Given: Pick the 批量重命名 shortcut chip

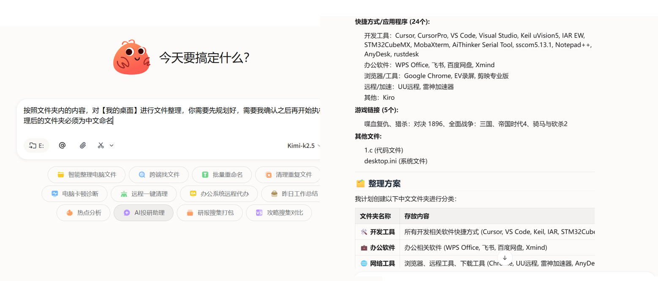Looking at the screenshot, I should click(x=222, y=175).
